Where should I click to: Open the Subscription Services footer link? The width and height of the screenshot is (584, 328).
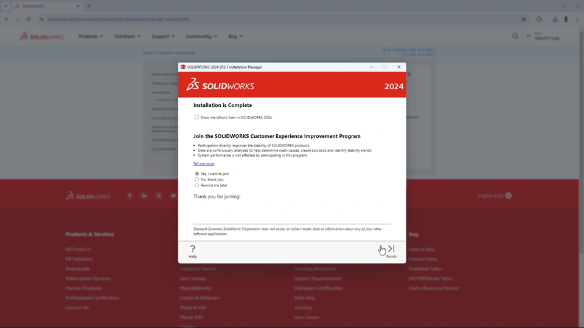(88, 278)
